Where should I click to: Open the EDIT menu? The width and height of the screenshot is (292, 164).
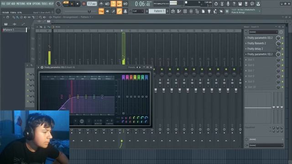8,4
